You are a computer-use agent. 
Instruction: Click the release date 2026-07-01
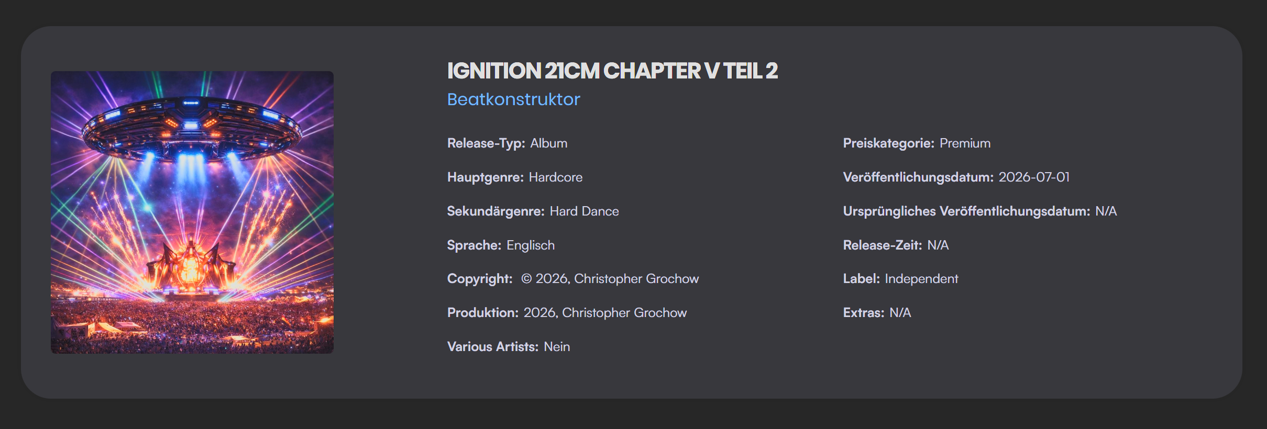(x=1034, y=177)
